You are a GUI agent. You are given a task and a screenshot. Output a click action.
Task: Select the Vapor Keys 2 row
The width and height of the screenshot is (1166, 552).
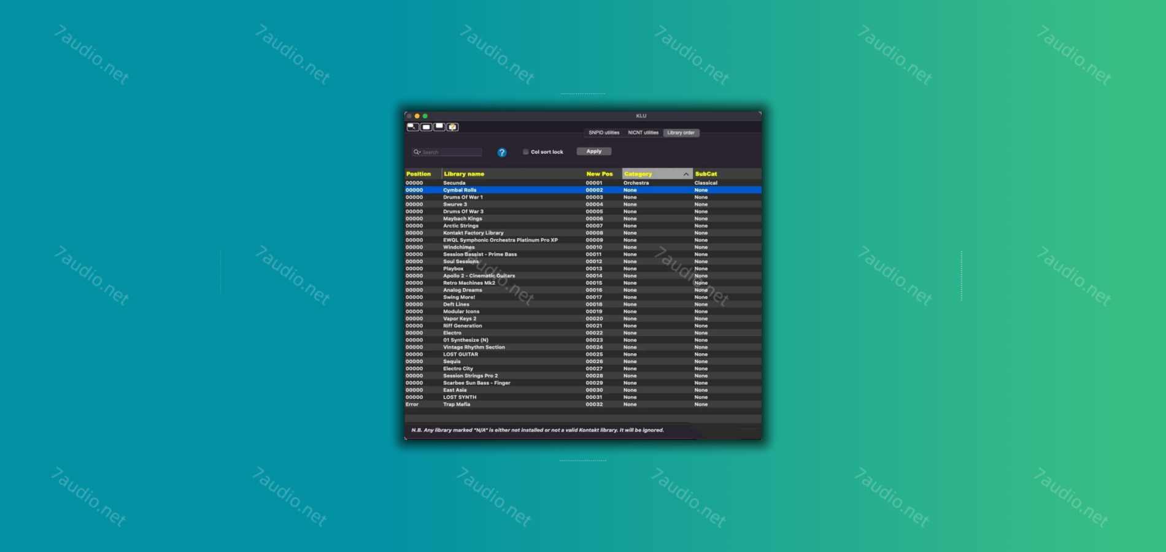pos(583,319)
